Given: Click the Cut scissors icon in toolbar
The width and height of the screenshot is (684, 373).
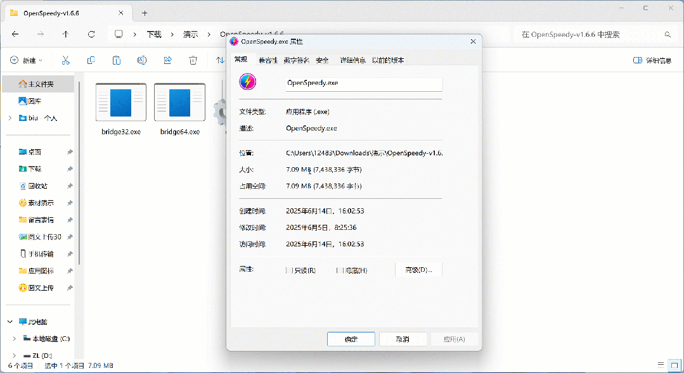Looking at the screenshot, I should point(65,60).
